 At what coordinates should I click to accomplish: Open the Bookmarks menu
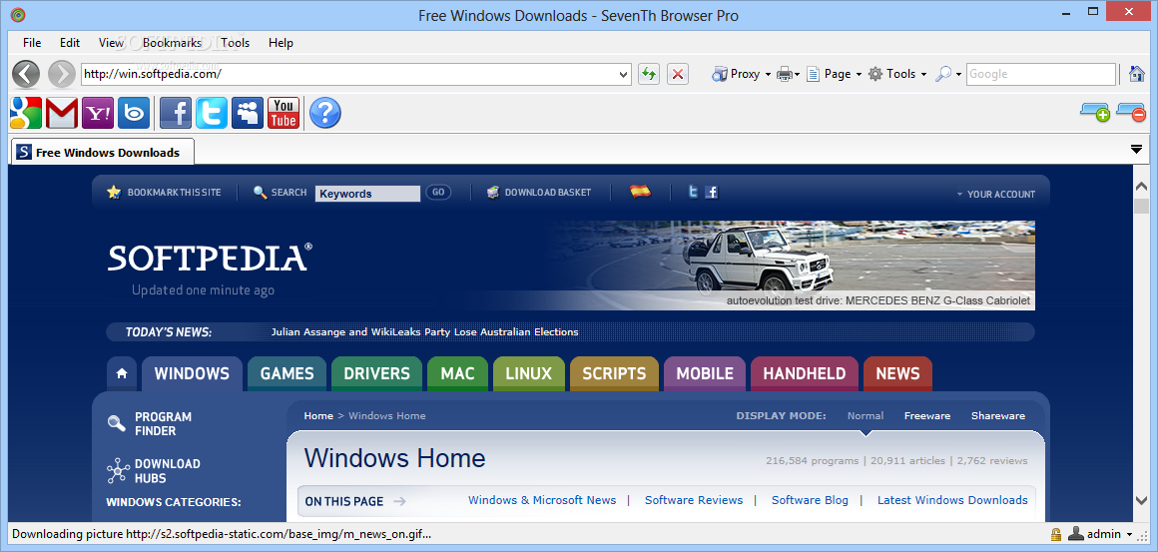point(172,43)
